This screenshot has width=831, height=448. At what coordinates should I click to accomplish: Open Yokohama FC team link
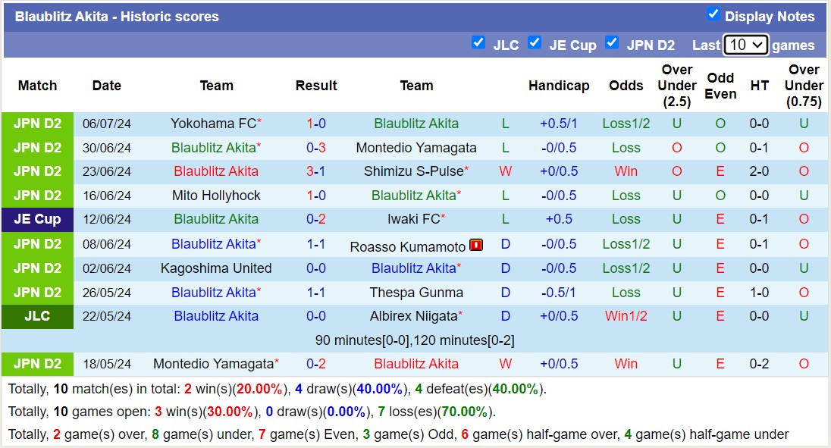[x=212, y=124]
